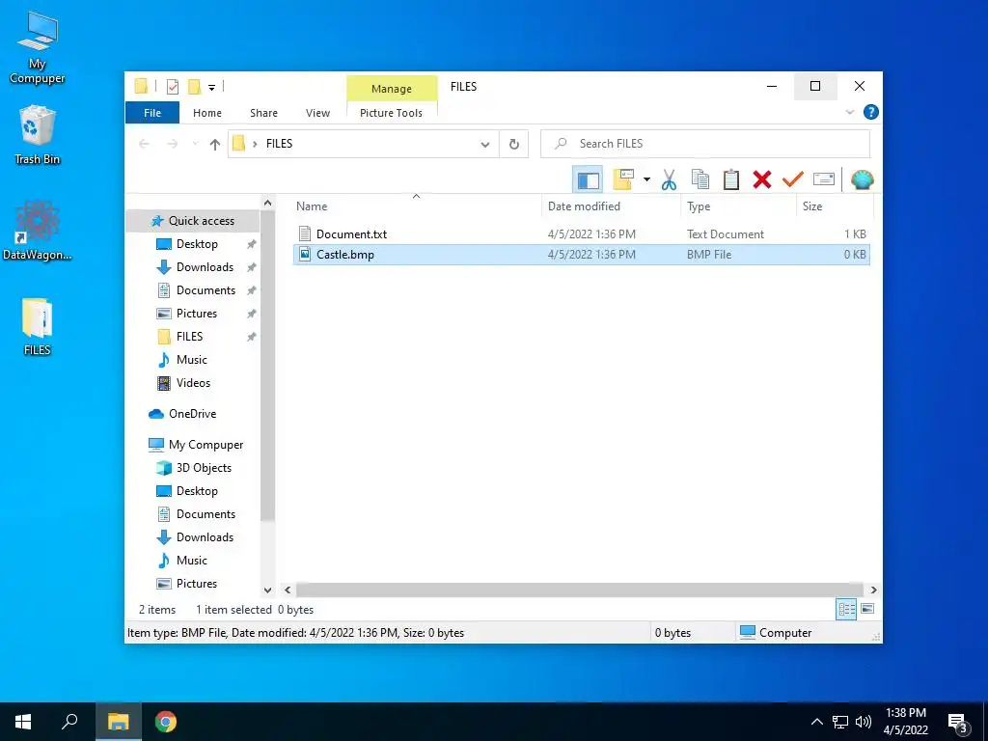
Task: Open the File menu
Action: coord(152,113)
